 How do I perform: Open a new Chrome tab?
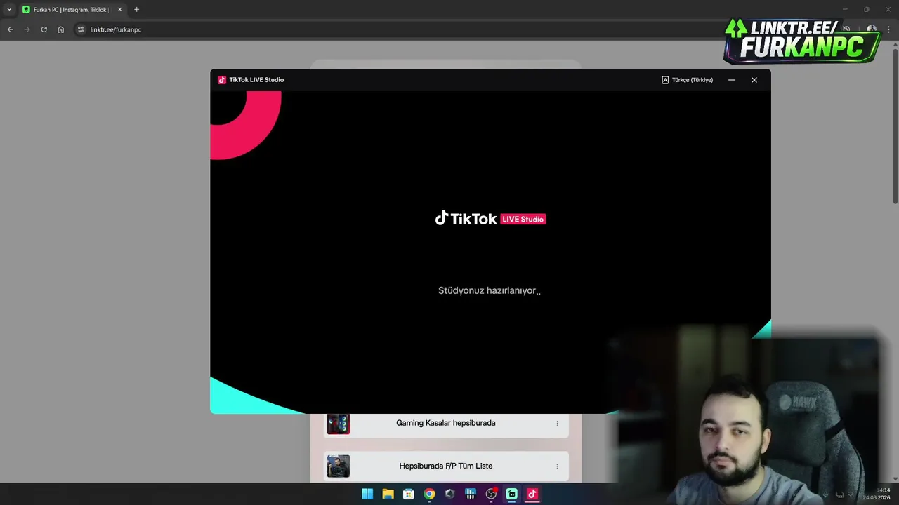click(136, 10)
